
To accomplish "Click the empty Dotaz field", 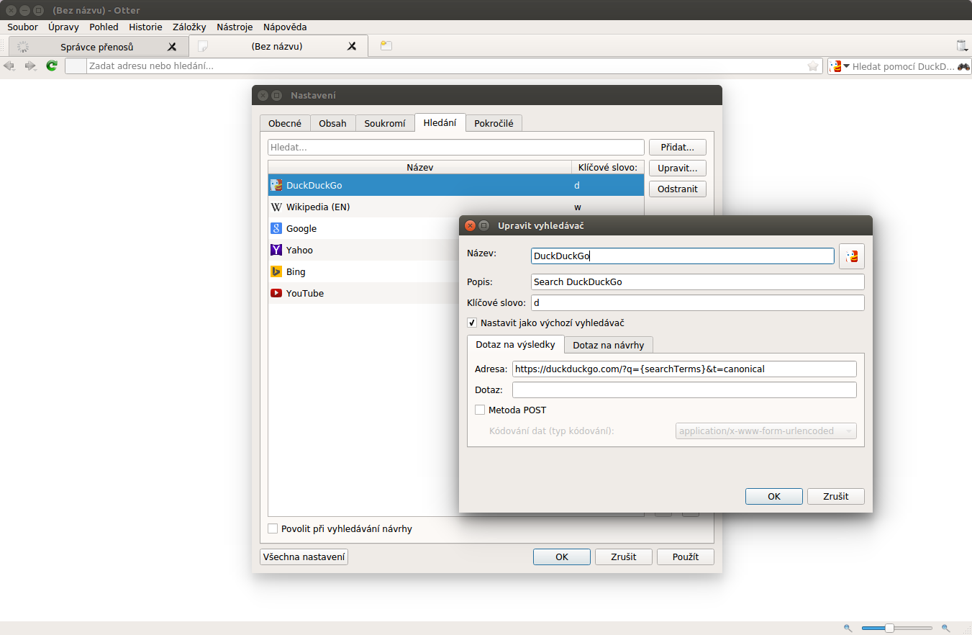I will point(684,389).
